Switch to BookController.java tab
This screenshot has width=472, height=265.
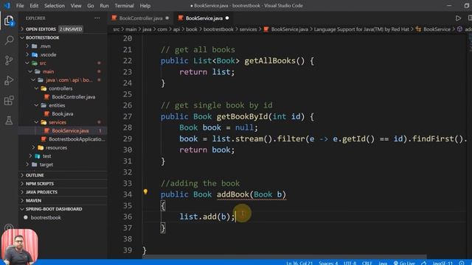[x=140, y=18]
